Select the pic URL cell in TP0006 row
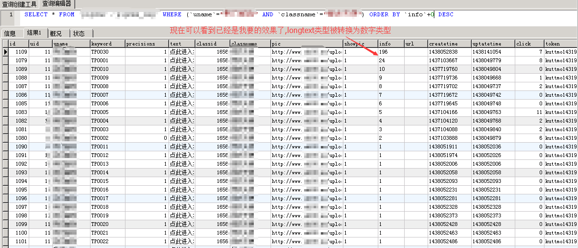 click(306, 103)
